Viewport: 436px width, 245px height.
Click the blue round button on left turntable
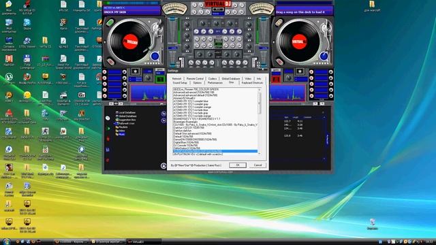tap(155, 56)
